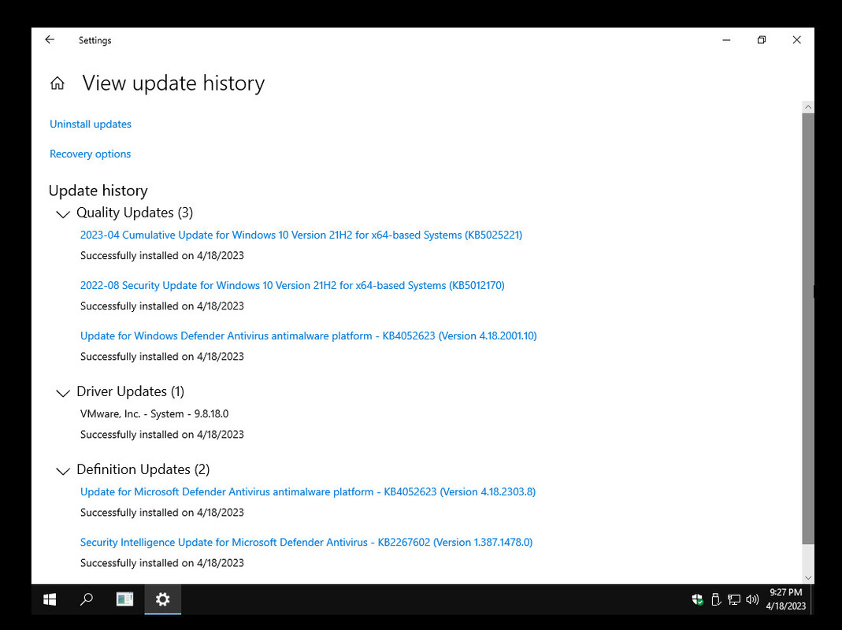This screenshot has width=842, height=630.
Task: Click the scrollbar down arrow
Action: pos(807,578)
